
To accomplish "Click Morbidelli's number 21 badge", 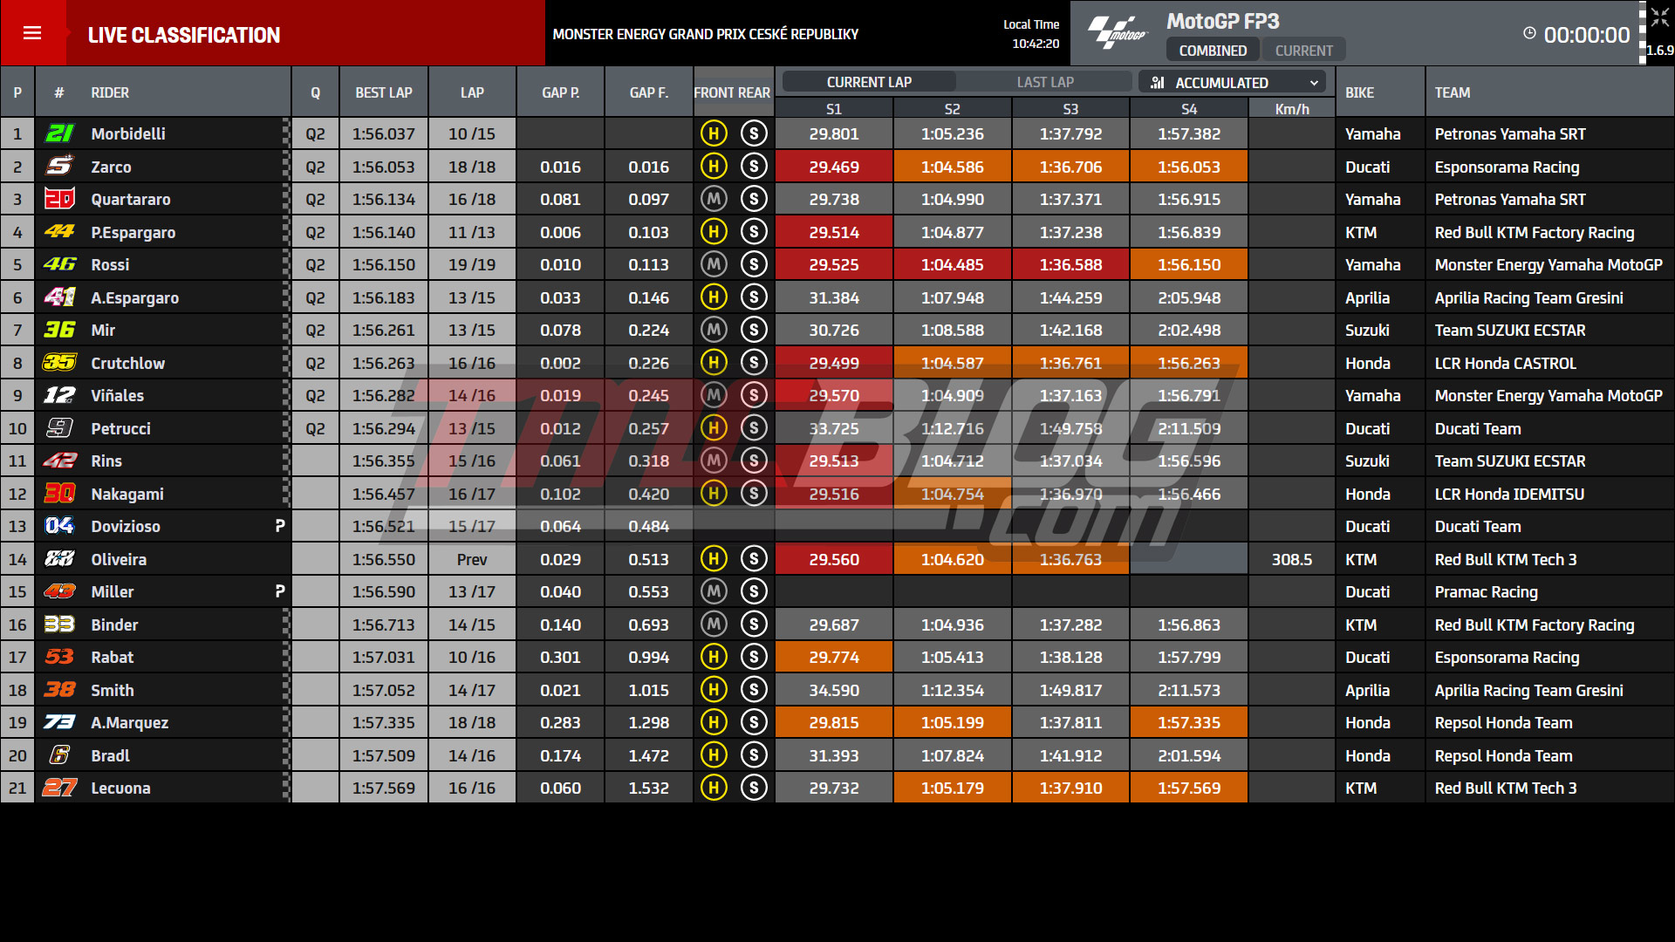I will coord(59,133).
